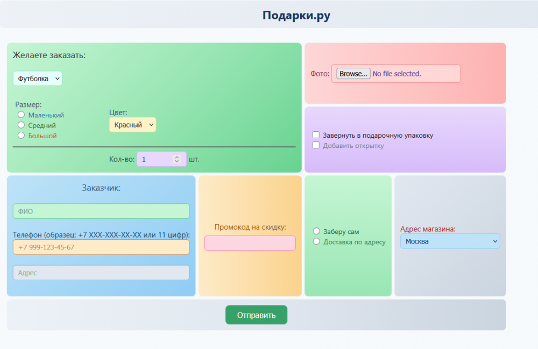This screenshot has width=538, height=349.
Task: Open the Красный color dropdown
Action: [132, 125]
